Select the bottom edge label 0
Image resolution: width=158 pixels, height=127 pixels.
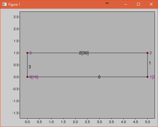coord(99,77)
